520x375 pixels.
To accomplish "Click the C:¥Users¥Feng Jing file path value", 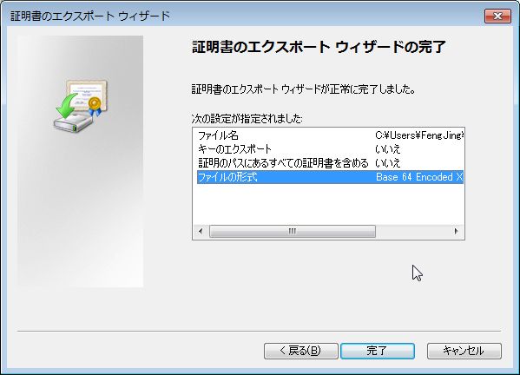I will click(x=419, y=135).
